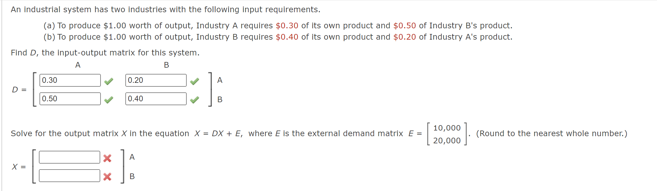
Task: Click the 20,000 value in demand matrix E
Action: [446, 141]
